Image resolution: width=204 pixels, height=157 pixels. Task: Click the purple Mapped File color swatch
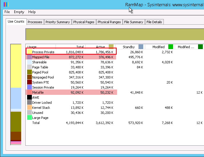pos(29,57)
